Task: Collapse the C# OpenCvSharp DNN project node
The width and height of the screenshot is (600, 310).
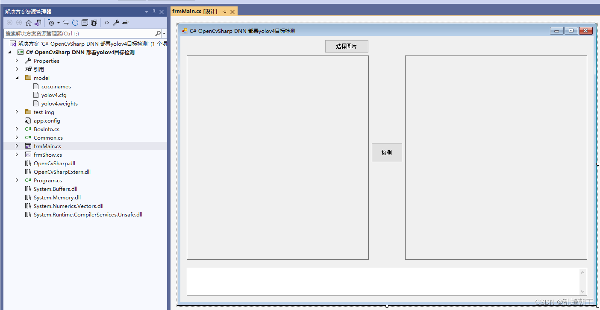Action: 9,52
